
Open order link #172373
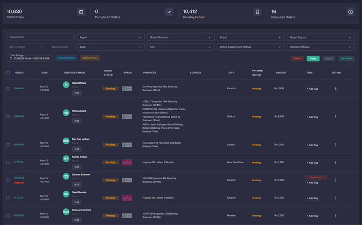coord(19,162)
